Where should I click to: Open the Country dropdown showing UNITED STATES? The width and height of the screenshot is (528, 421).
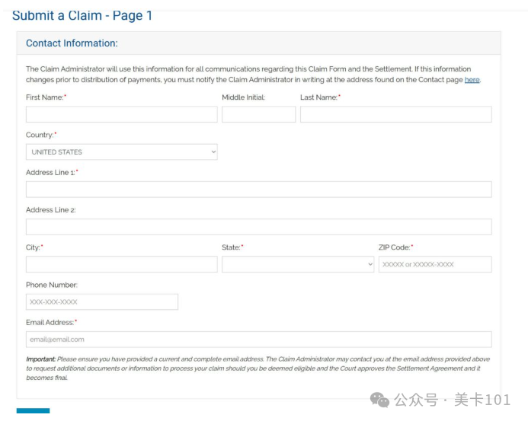122,151
